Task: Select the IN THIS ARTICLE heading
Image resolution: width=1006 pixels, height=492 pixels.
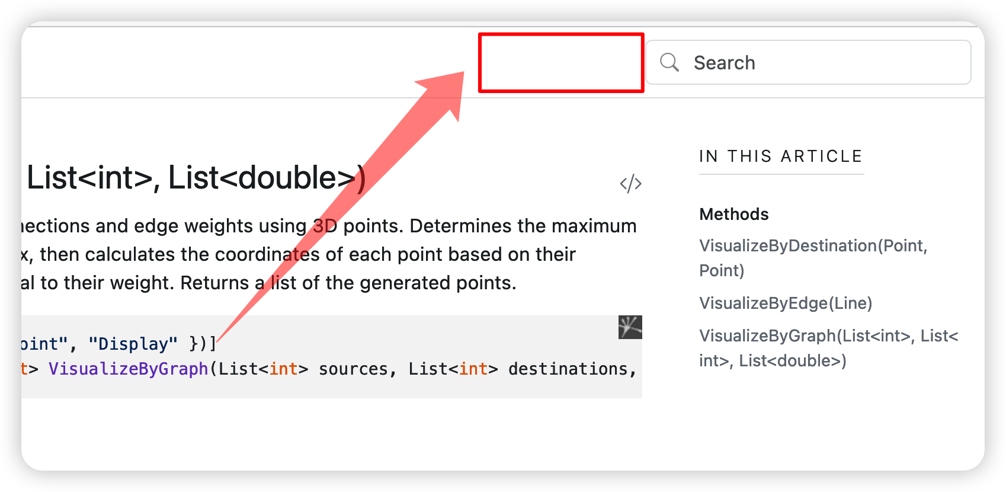Action: tap(781, 156)
